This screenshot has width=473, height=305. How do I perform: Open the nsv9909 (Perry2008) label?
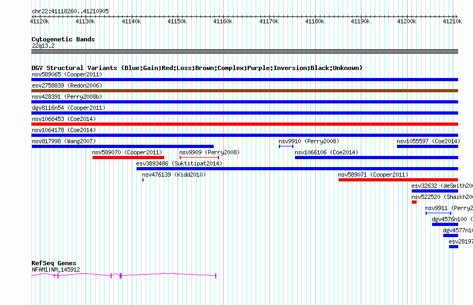click(x=209, y=152)
